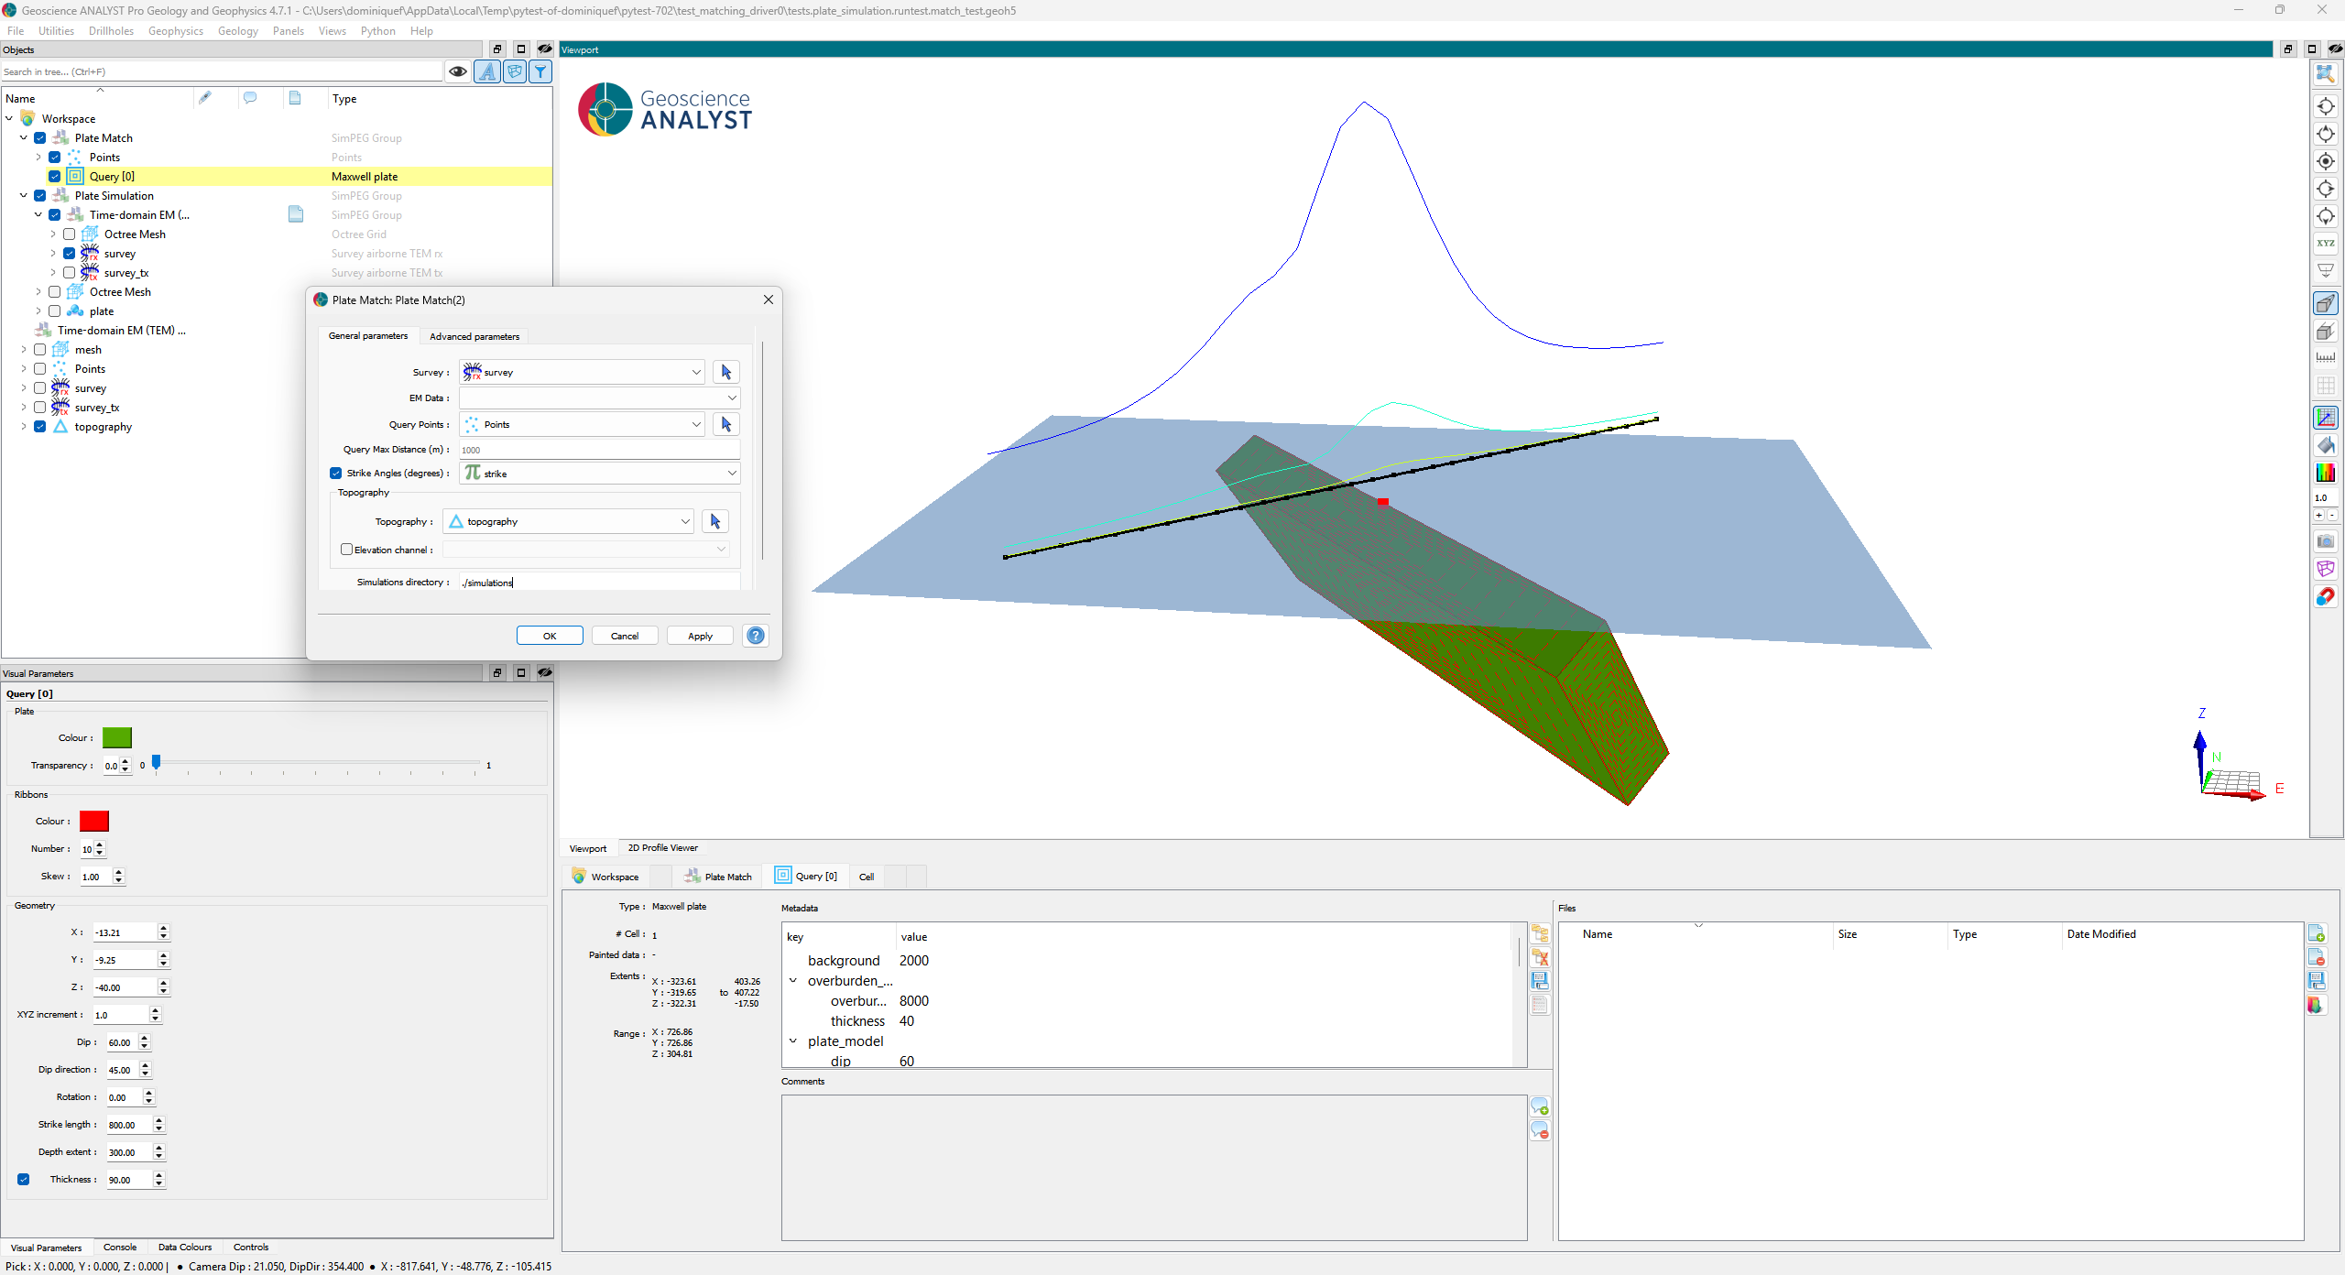2345x1275 pixels.
Task: Click the pointer pick button beside Survey
Action: point(725,372)
